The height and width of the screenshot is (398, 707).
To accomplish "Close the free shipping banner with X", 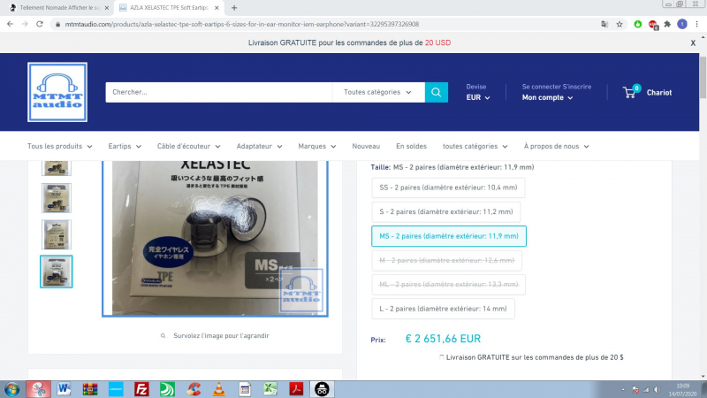I will (693, 42).
